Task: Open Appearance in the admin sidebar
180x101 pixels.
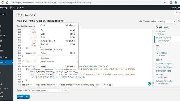Action: pyautogui.click(x=7, y=62)
